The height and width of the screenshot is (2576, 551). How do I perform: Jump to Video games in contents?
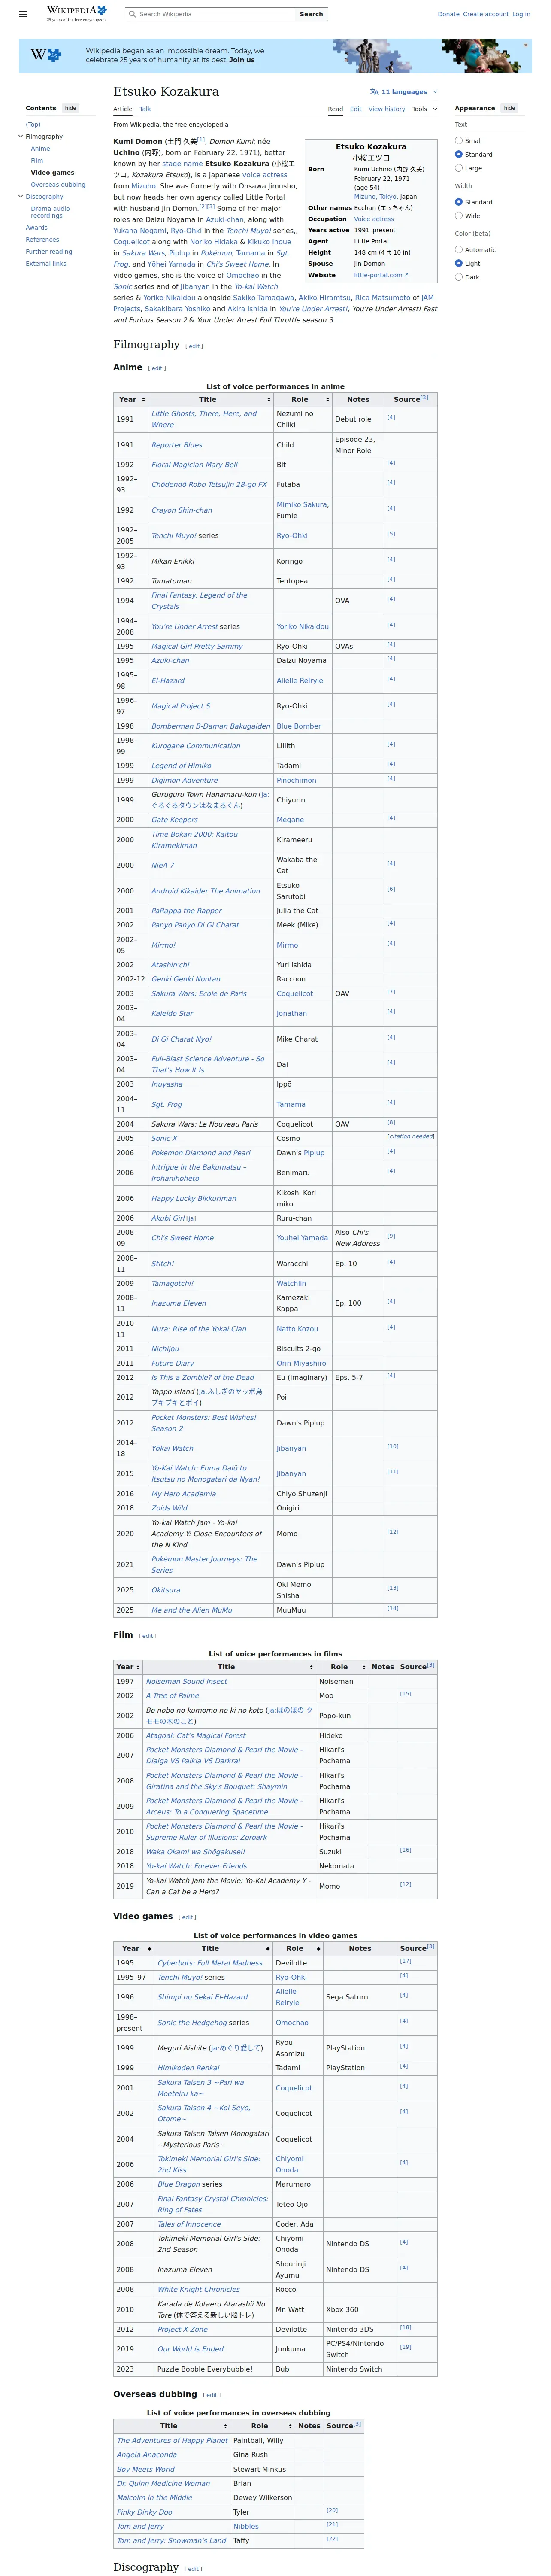click(x=52, y=172)
